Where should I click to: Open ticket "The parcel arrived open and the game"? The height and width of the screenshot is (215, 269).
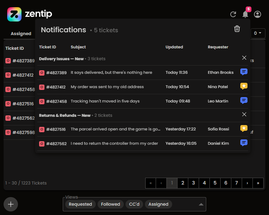[115, 129]
